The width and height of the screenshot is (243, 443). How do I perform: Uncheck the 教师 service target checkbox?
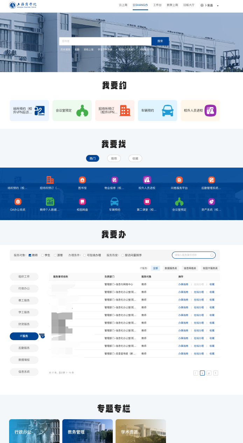tap(30, 255)
